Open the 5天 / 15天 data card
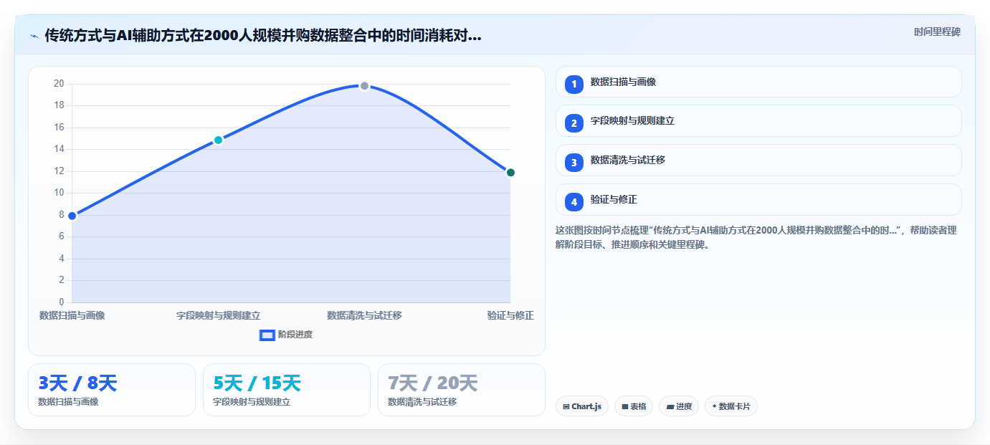The image size is (990, 445). (287, 390)
